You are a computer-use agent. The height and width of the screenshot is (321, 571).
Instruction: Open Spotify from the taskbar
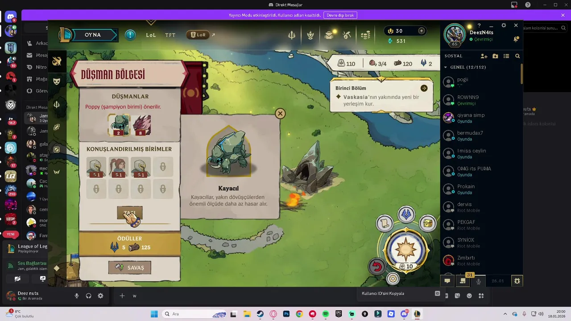click(326, 314)
